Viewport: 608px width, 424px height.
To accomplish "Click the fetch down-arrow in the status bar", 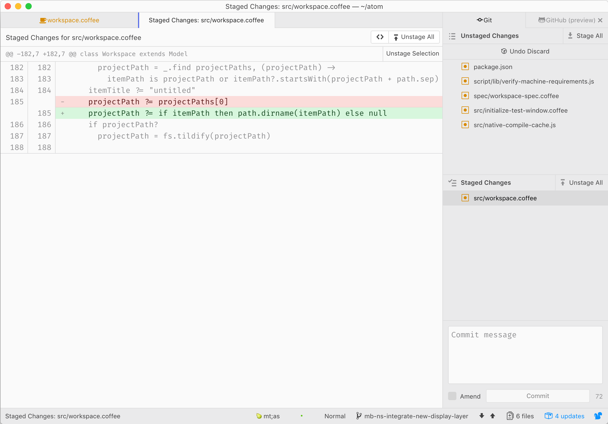I will [x=481, y=416].
